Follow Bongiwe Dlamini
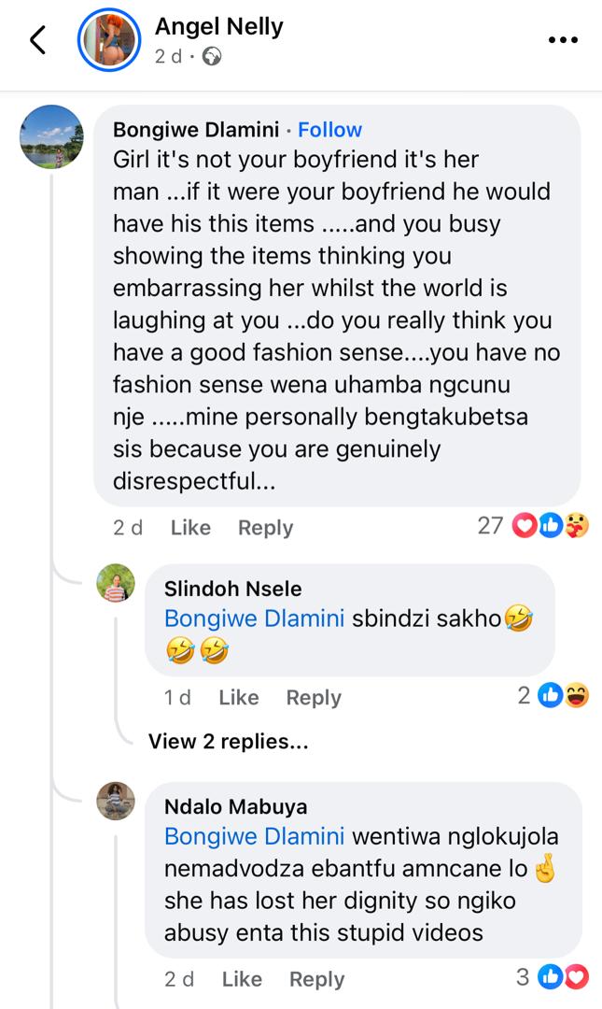Image resolution: width=602 pixels, height=1009 pixels. [x=329, y=130]
